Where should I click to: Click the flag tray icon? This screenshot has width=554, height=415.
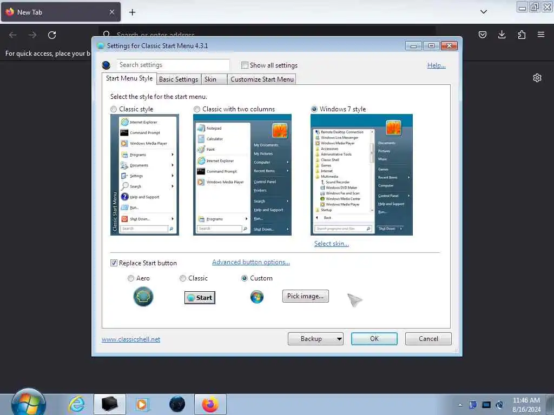(473, 405)
